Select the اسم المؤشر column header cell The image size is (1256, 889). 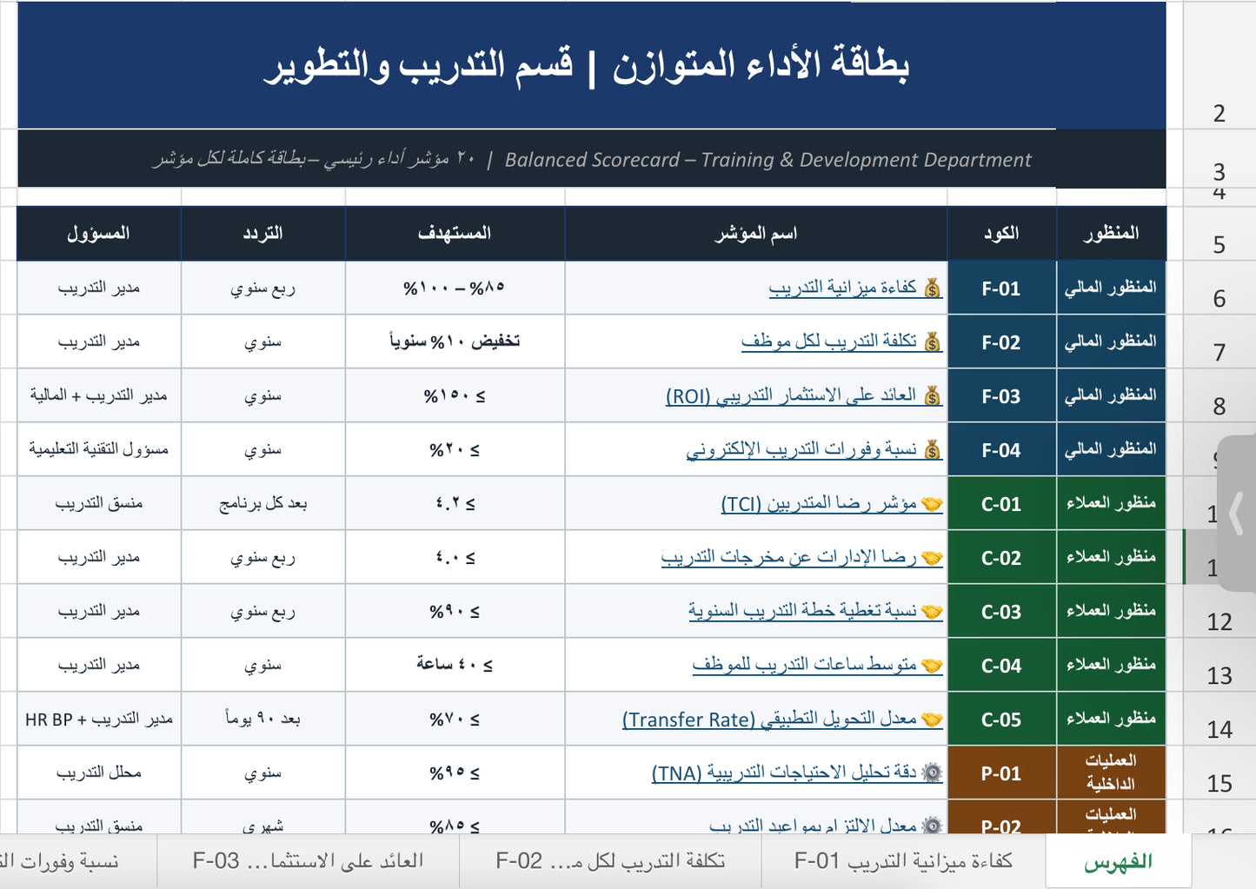[x=755, y=233]
